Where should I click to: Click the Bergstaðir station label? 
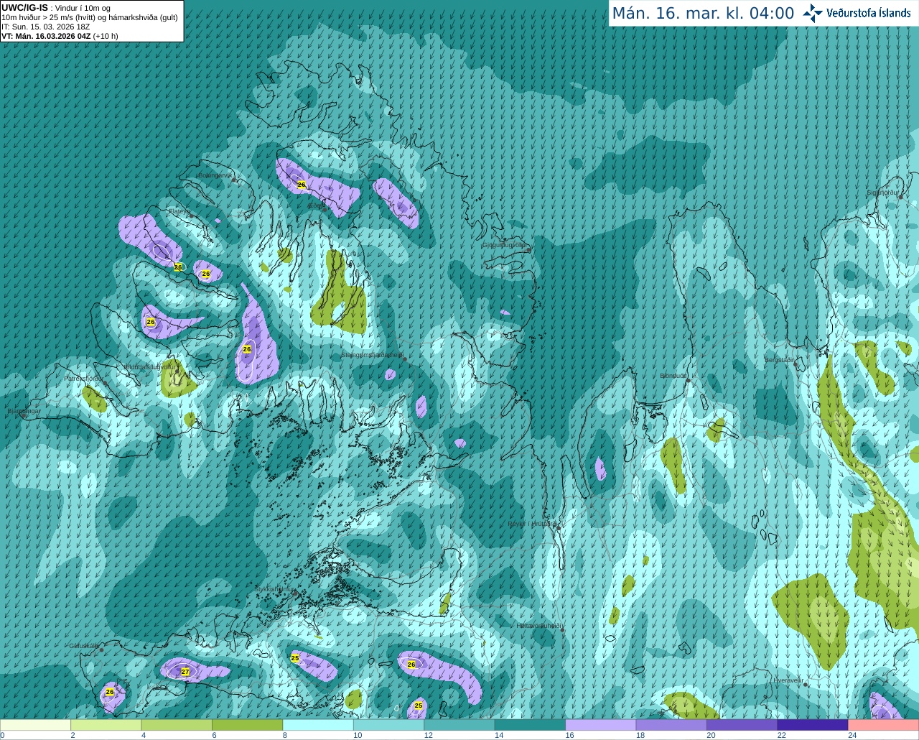pyautogui.click(x=780, y=360)
